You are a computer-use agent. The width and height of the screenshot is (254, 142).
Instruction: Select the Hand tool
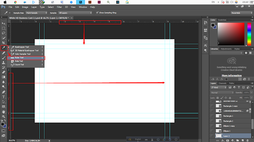pos(4,112)
